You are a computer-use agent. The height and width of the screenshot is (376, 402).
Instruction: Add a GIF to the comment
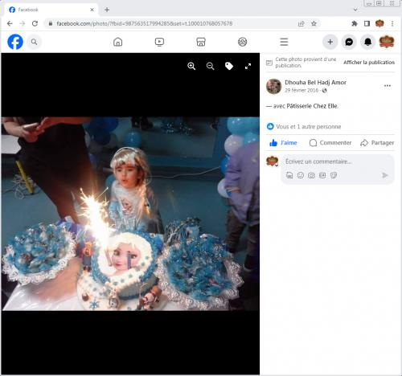pos(322,175)
